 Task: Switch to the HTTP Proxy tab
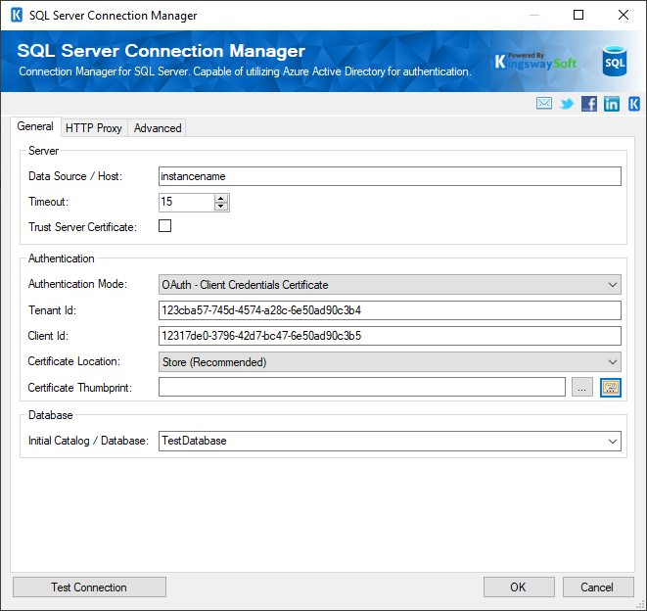[x=94, y=128]
